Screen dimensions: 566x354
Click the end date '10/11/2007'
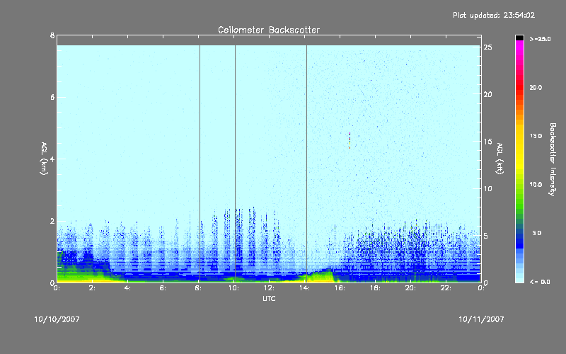tap(481, 319)
